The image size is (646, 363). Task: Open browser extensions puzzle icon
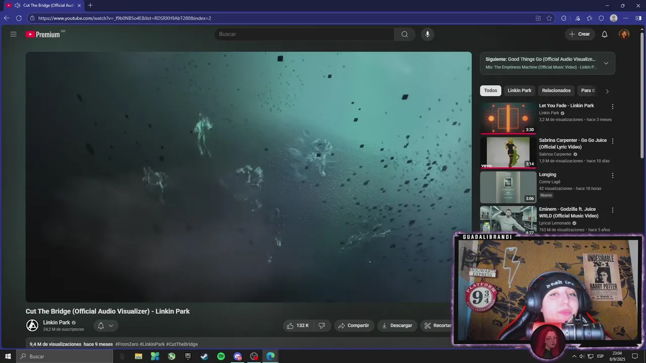click(564, 18)
